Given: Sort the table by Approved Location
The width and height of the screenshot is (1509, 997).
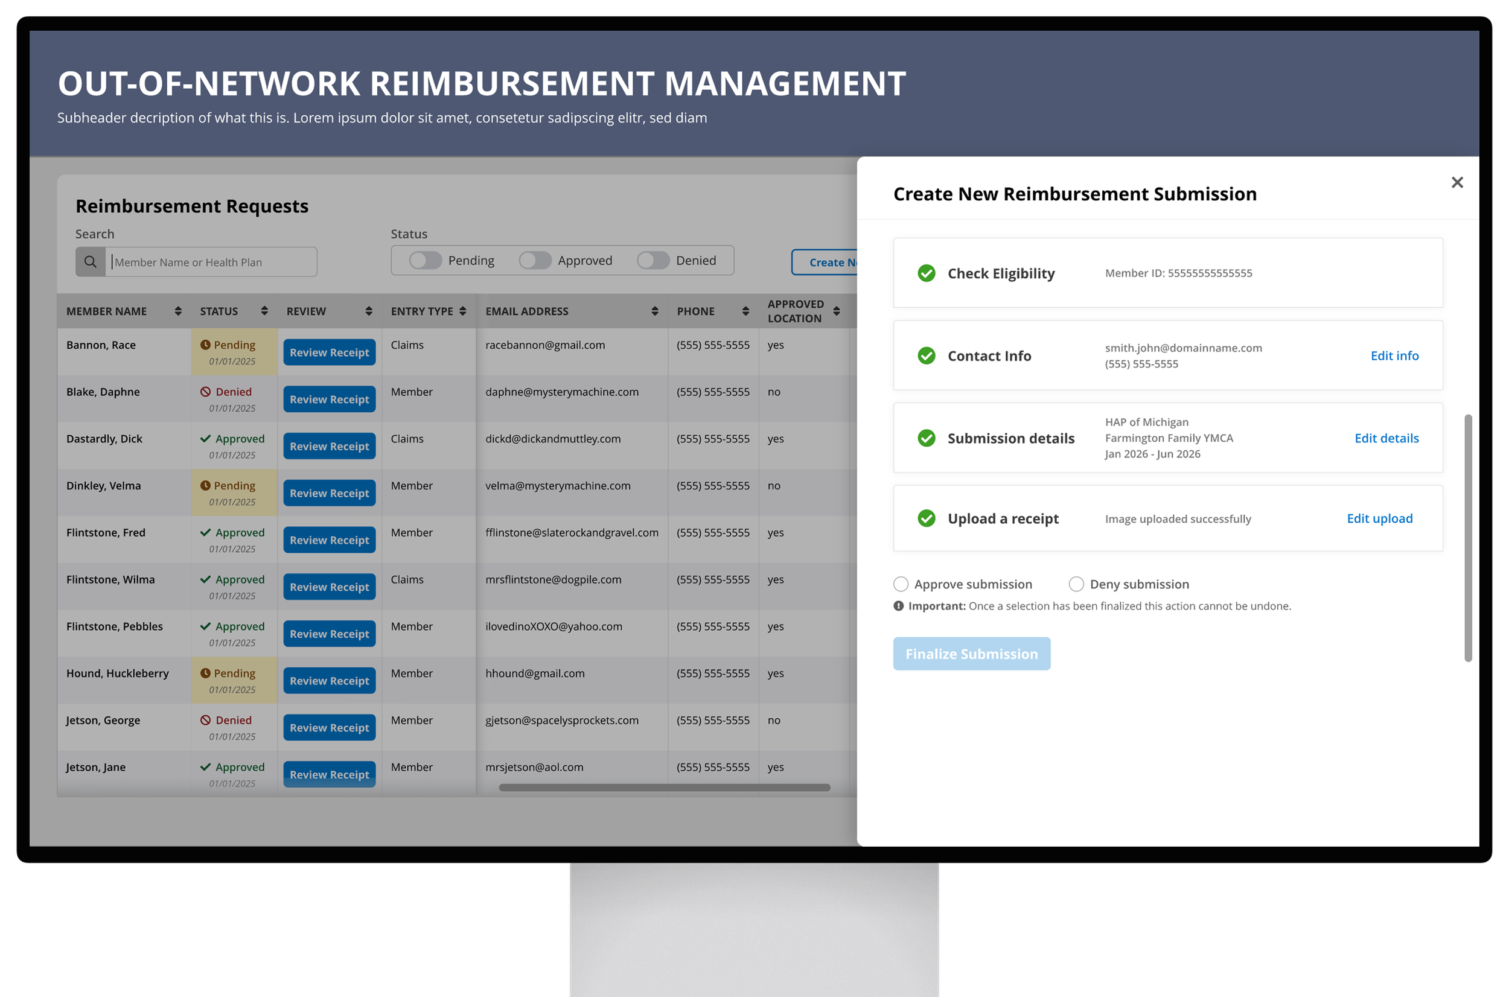Looking at the screenshot, I should tap(837, 311).
